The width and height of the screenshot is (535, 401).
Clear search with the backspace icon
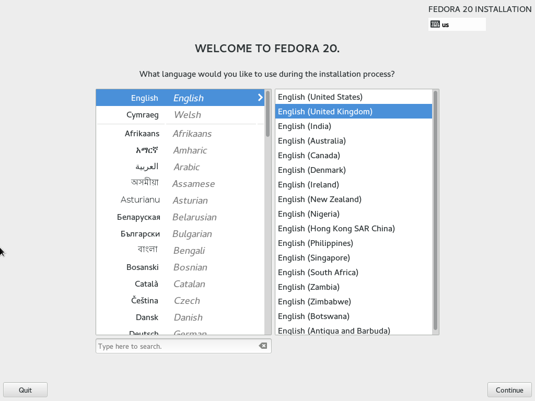click(x=263, y=346)
